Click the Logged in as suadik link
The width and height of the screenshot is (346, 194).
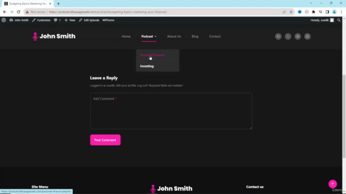(102, 86)
